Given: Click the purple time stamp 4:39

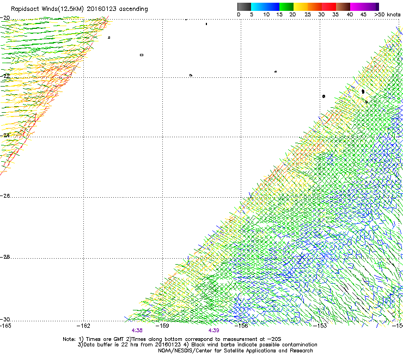Looking at the screenshot, I should [214, 331].
